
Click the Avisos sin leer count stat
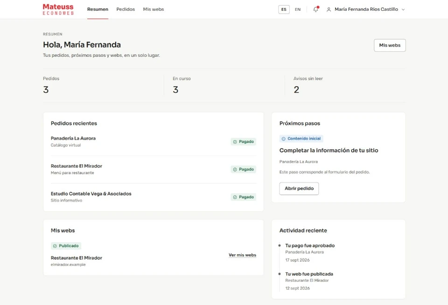308,85
